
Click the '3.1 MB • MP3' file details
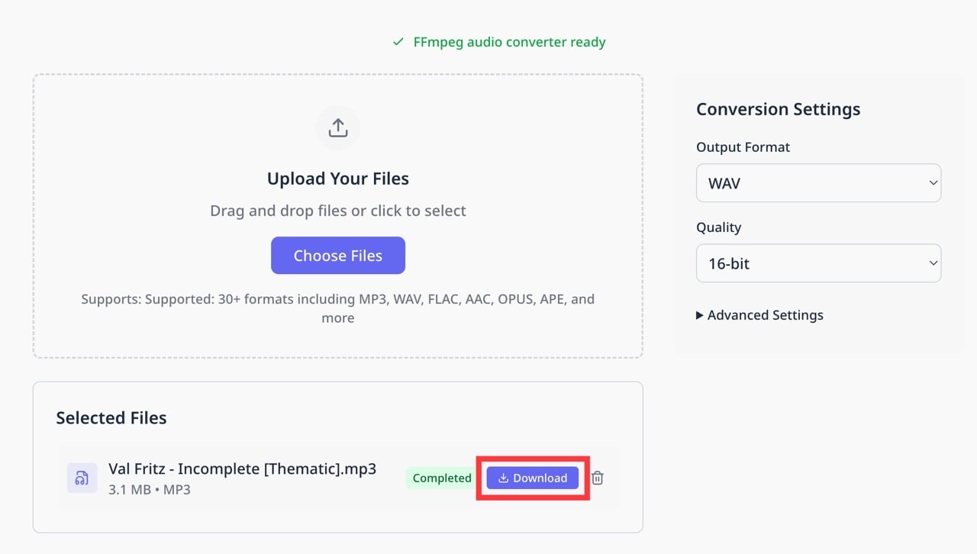tap(150, 490)
